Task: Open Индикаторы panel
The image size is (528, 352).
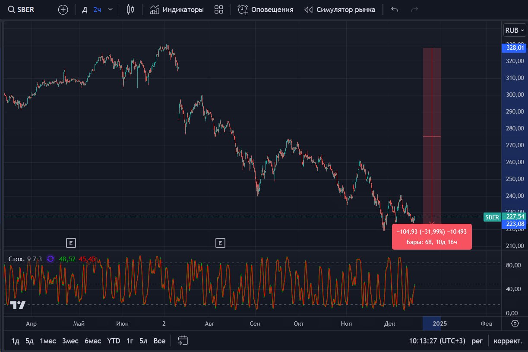Action: click(x=177, y=10)
